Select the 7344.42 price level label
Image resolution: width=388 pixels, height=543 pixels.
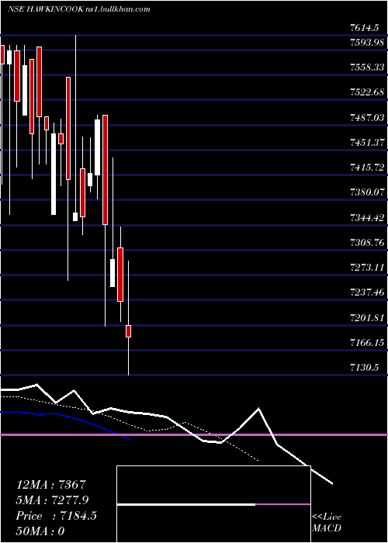tap(367, 218)
